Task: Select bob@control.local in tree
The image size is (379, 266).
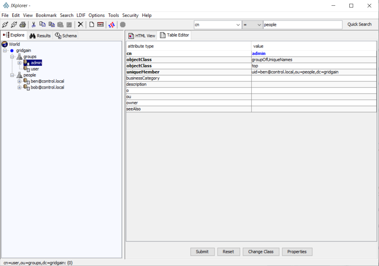Action: point(47,87)
